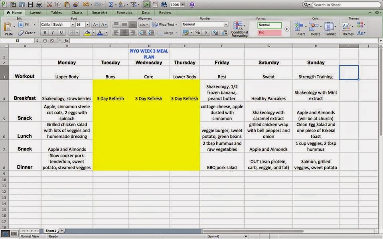The image size is (383, 239).
Task: Undo the last action
Action: tap(86, 4)
